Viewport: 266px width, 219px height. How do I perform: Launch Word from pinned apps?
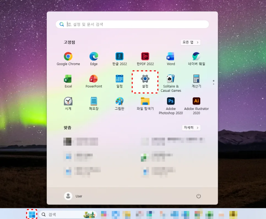tap(170, 56)
